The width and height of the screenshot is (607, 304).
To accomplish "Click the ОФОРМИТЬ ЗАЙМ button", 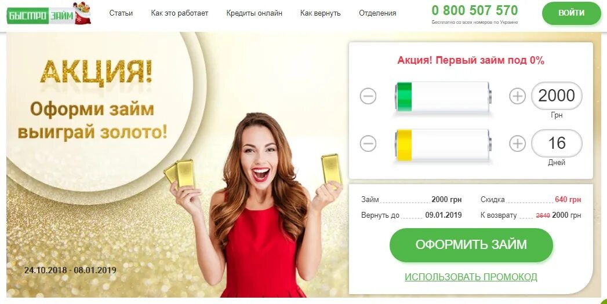I will point(471,245).
